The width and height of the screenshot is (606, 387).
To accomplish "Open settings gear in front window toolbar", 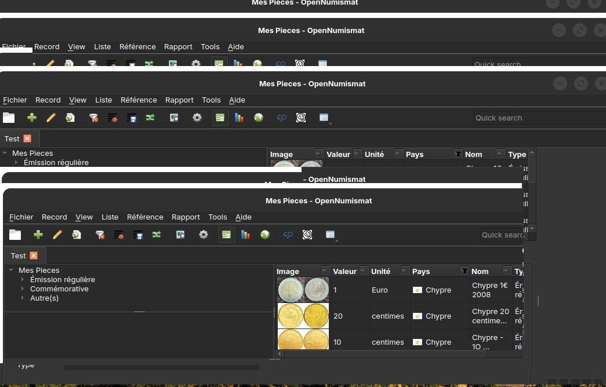I will coord(204,235).
